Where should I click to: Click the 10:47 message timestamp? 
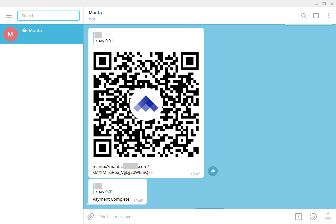click(x=195, y=174)
